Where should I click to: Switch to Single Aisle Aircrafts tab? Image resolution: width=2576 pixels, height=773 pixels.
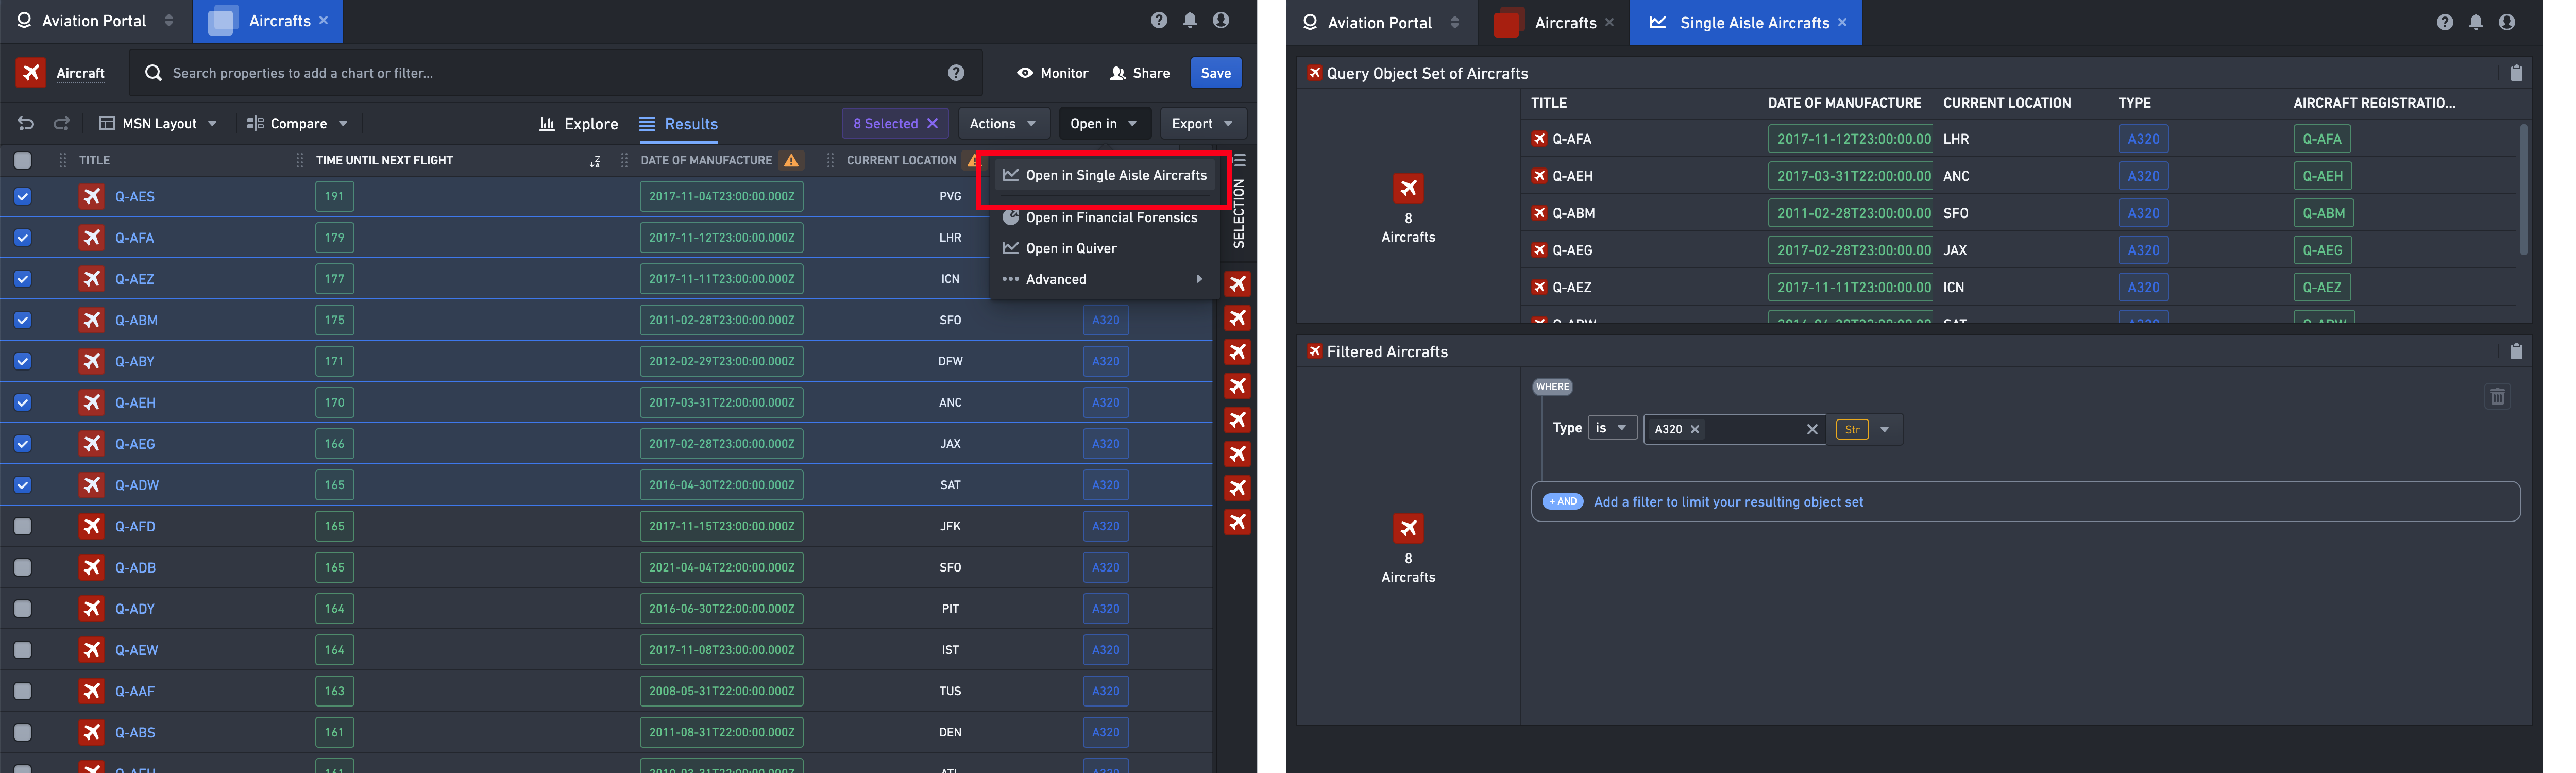[x=1745, y=22]
